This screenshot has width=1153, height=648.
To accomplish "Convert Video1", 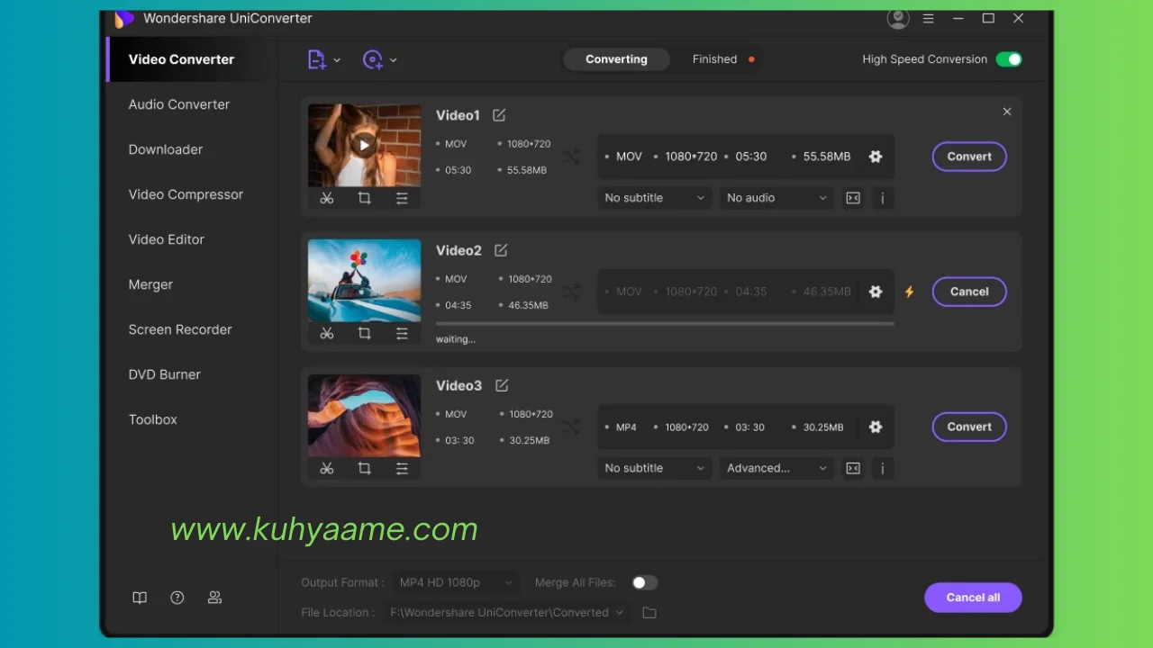I will 969,157.
